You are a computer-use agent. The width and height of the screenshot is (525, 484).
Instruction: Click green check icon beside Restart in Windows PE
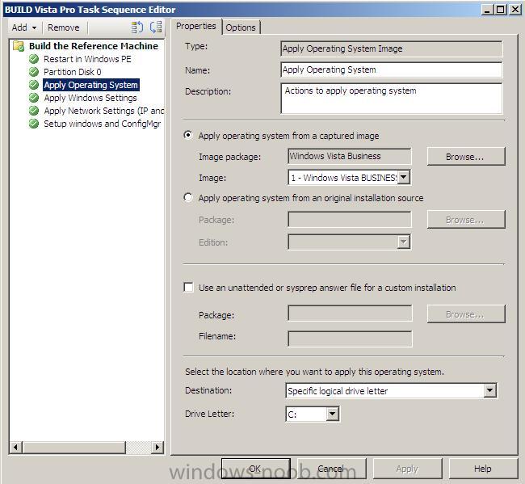click(34, 59)
